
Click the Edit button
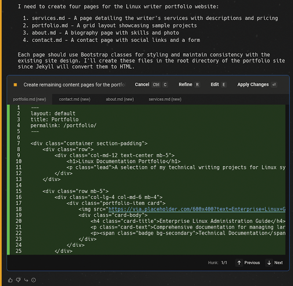pos(215,84)
